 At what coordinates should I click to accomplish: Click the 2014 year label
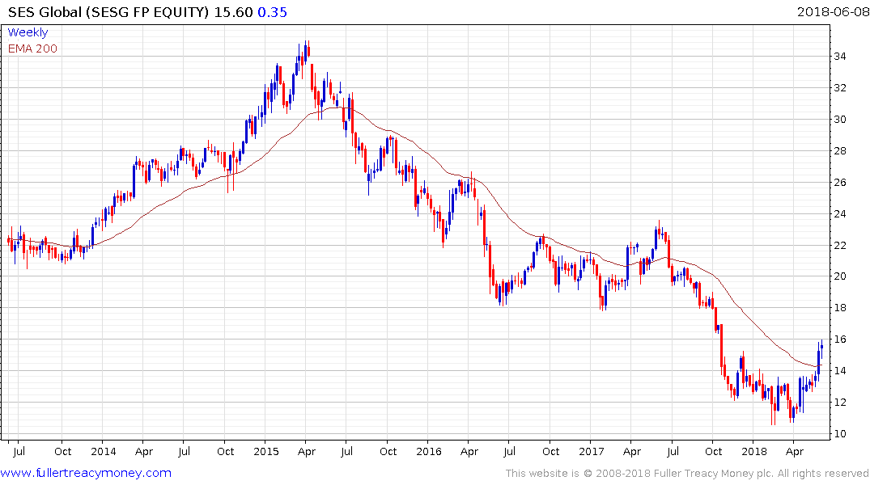coord(104,452)
